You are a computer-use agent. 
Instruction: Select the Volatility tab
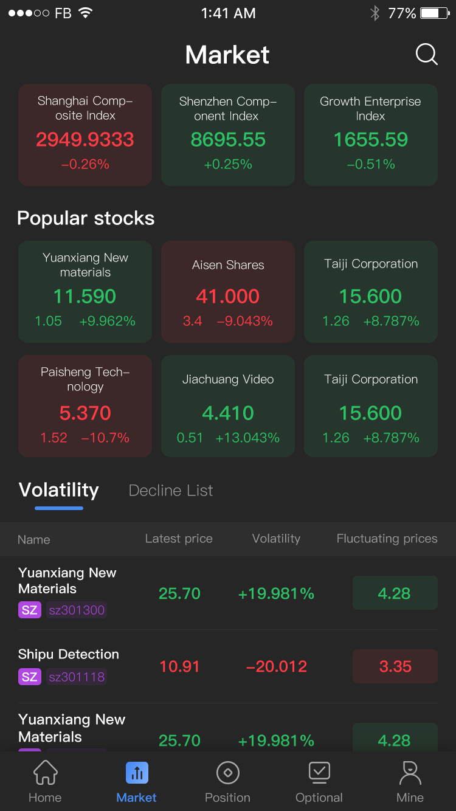point(59,491)
